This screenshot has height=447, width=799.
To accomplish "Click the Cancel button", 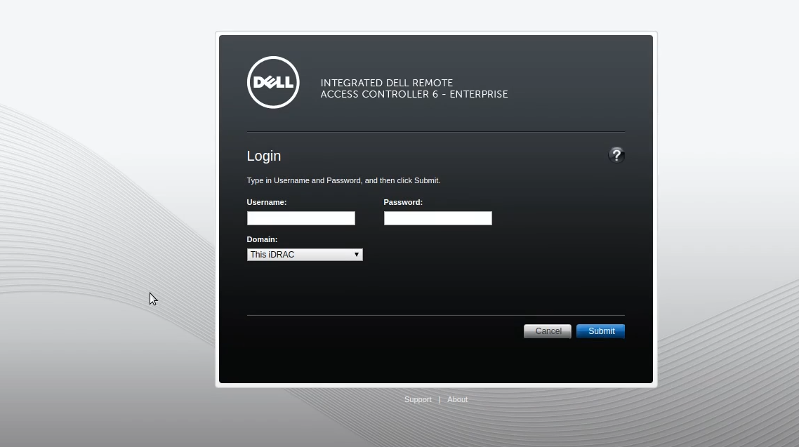I will 547,331.
